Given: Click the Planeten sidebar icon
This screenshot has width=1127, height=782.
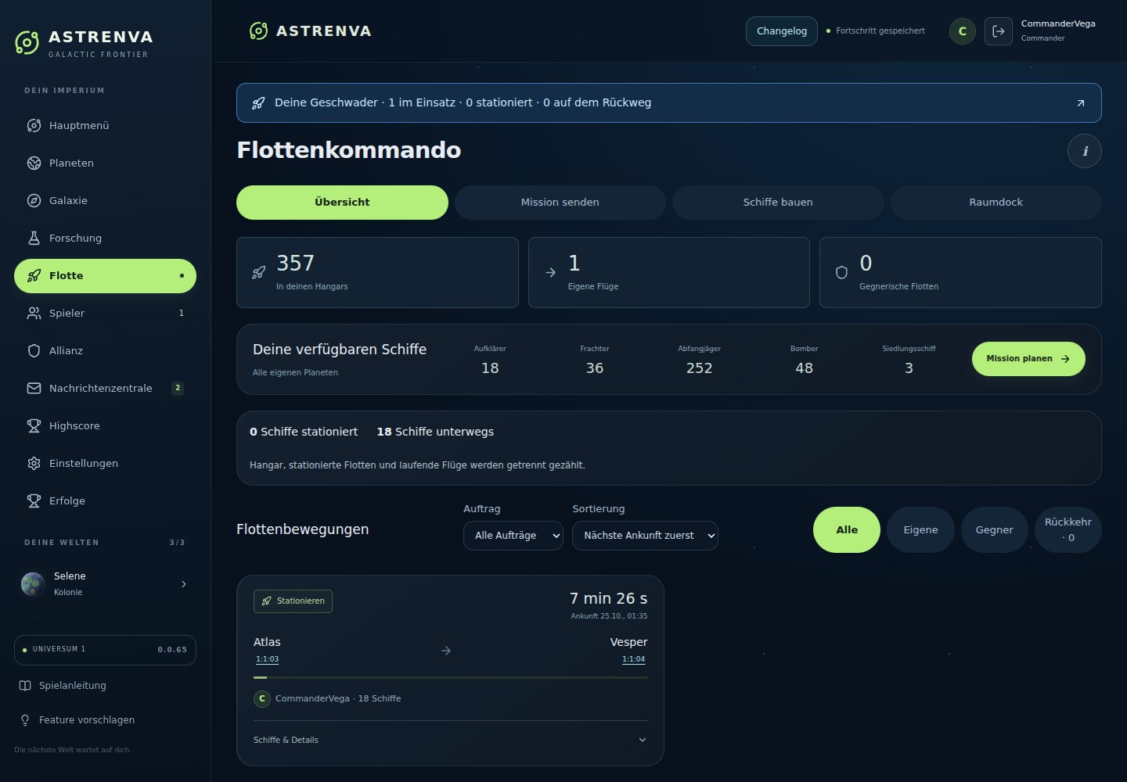Looking at the screenshot, I should [x=34, y=163].
